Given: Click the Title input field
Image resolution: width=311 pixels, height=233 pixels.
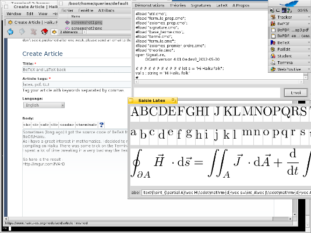Looking at the screenshot, I should click(x=77, y=69).
